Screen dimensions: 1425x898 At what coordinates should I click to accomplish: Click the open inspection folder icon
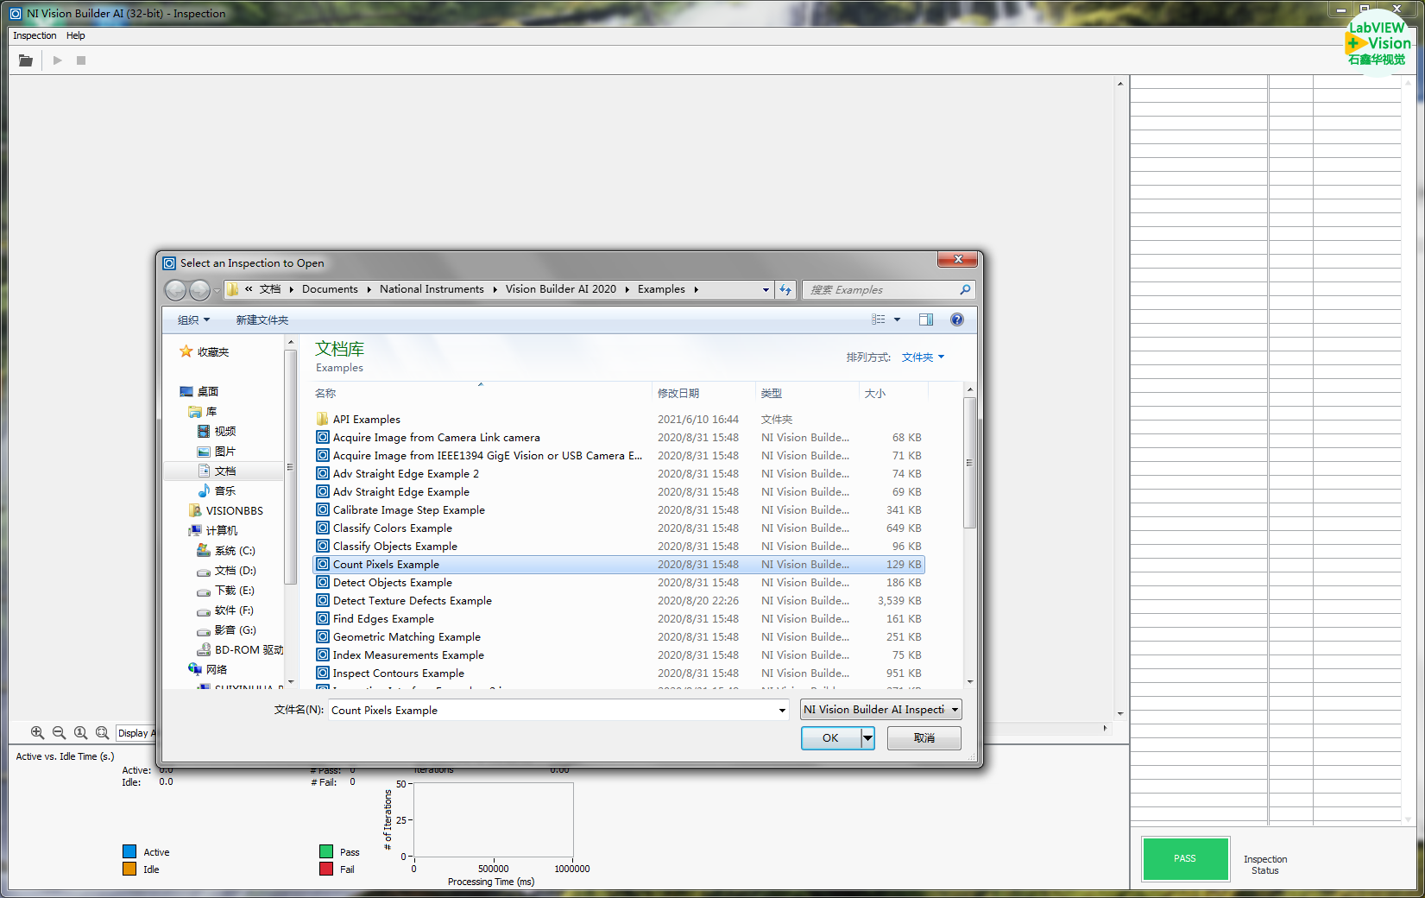point(26,60)
